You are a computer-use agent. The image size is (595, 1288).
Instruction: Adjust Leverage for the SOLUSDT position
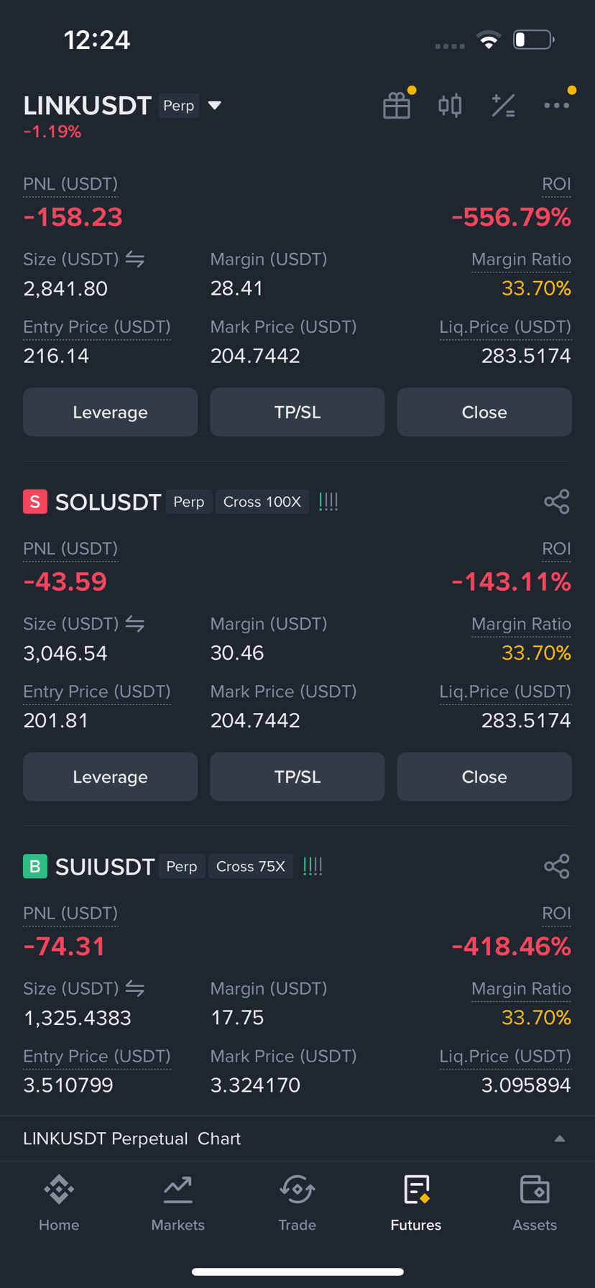pos(110,777)
